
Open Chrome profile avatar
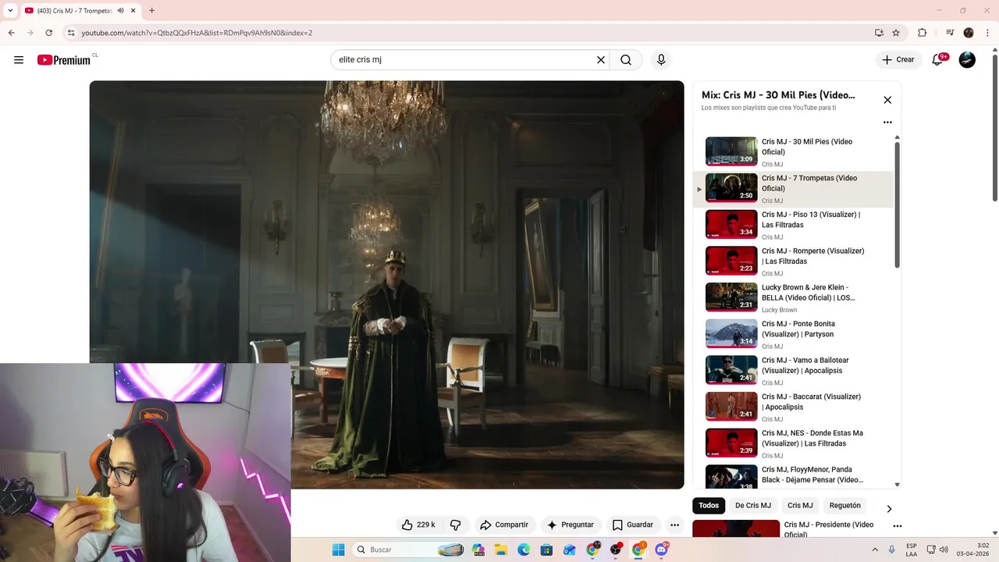click(969, 33)
